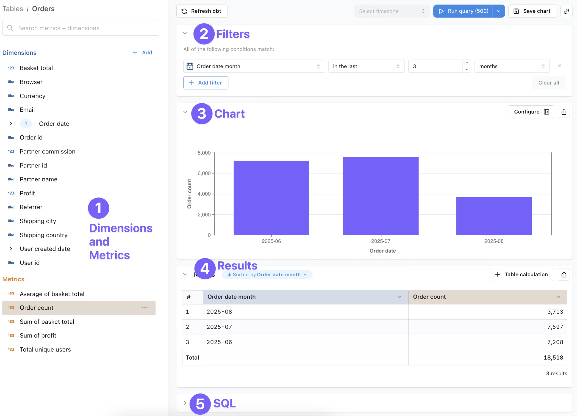Expand the SQL section
The image size is (577, 416).
pos(185,403)
